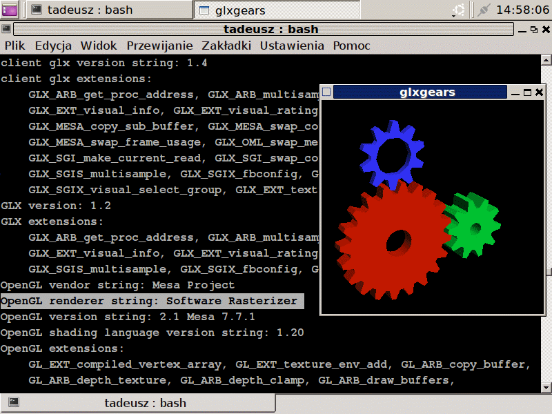Minimize the glxgears window
552x414 pixels.
(515, 92)
